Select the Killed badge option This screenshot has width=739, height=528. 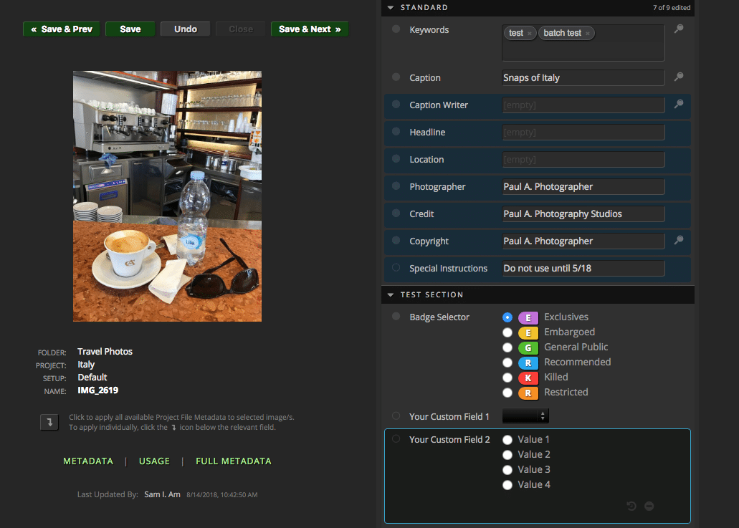click(x=507, y=378)
